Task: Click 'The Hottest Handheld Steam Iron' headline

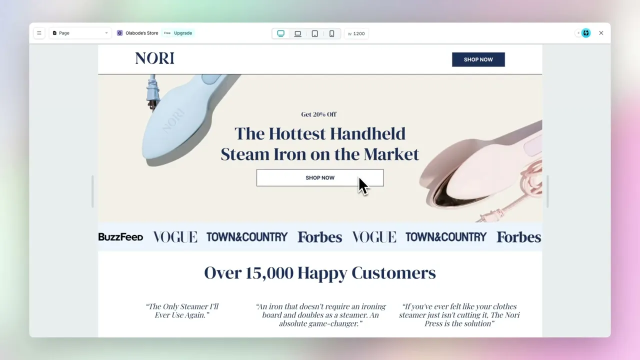Action: [320, 144]
